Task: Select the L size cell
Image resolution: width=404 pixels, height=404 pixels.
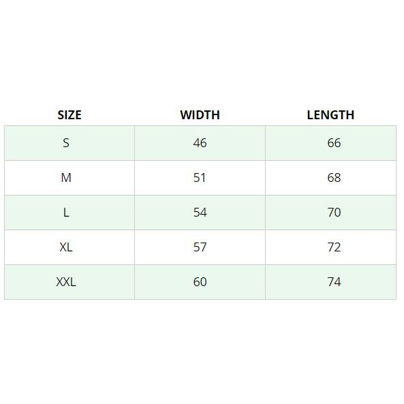Action: click(x=69, y=213)
